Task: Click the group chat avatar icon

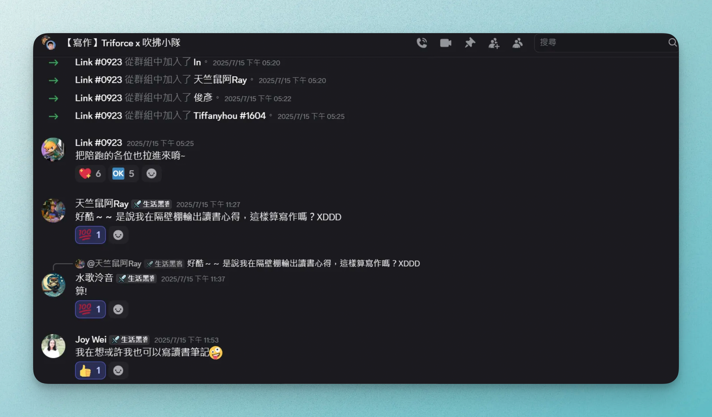Action: (x=49, y=43)
